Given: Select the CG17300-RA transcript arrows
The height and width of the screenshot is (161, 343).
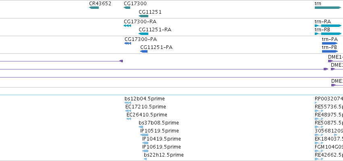Looking at the screenshot, I should pos(127,26).
